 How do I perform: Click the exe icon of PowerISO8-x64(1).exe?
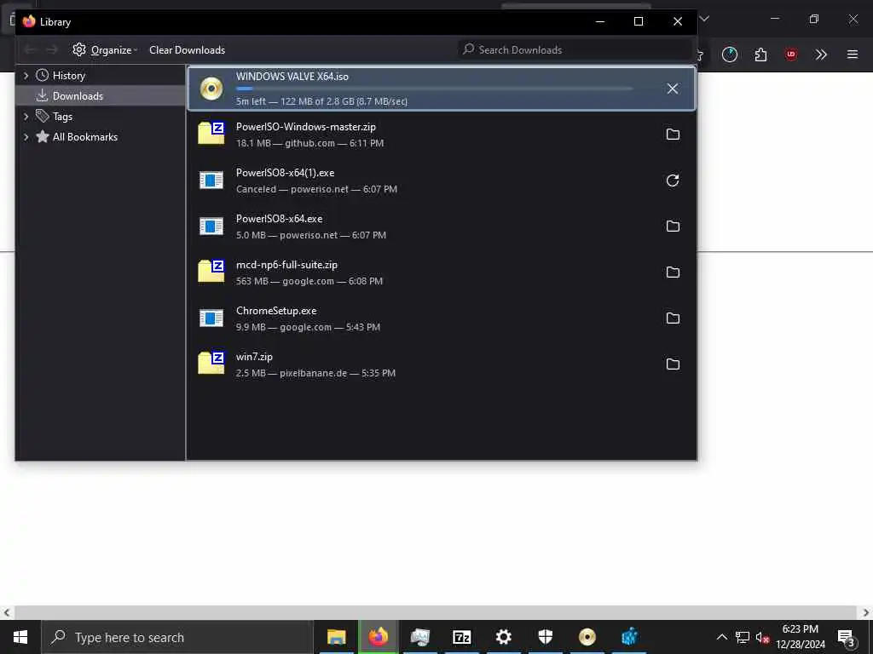(211, 181)
